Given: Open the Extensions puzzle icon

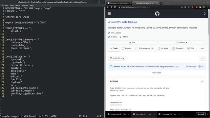Looking at the screenshot, I should [x=200, y=7].
